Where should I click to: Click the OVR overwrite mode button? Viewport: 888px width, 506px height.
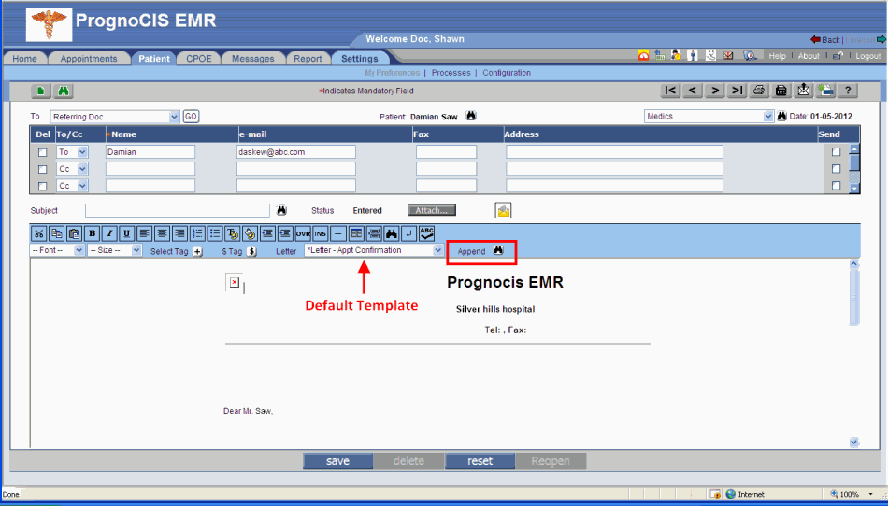pyautogui.click(x=303, y=233)
